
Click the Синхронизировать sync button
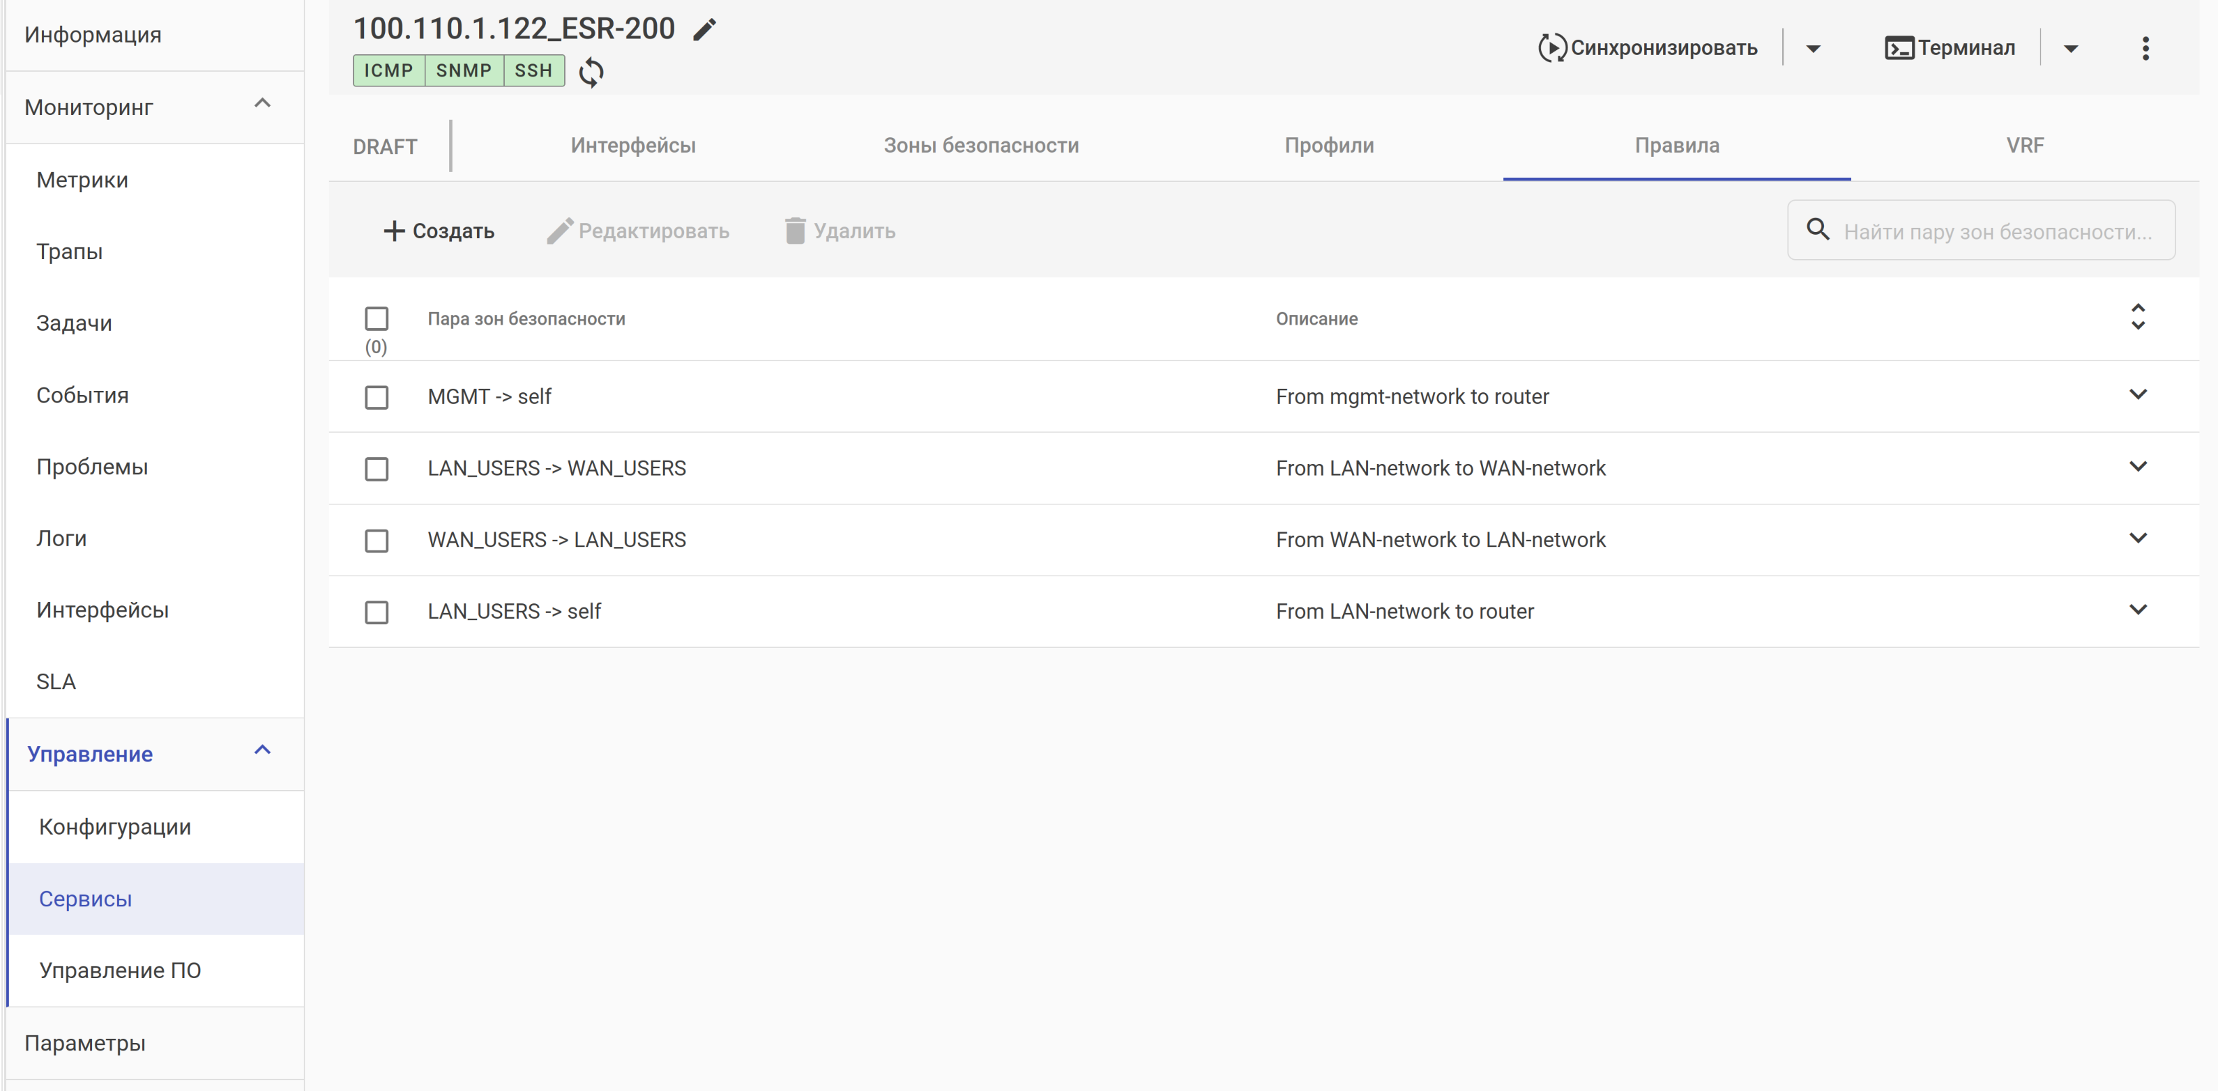[1648, 48]
